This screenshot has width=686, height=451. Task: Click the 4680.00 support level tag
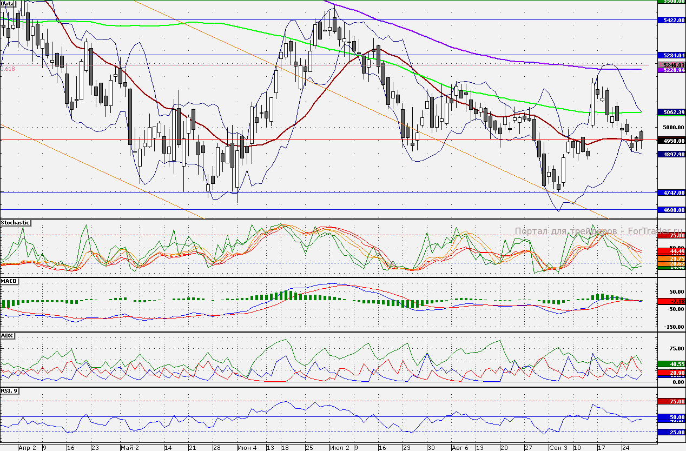[x=670, y=210]
